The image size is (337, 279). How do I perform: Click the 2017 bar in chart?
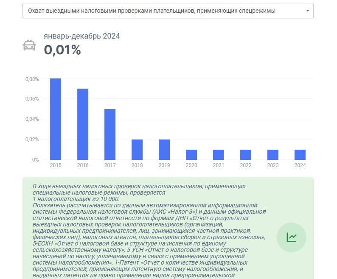[x=110, y=134]
